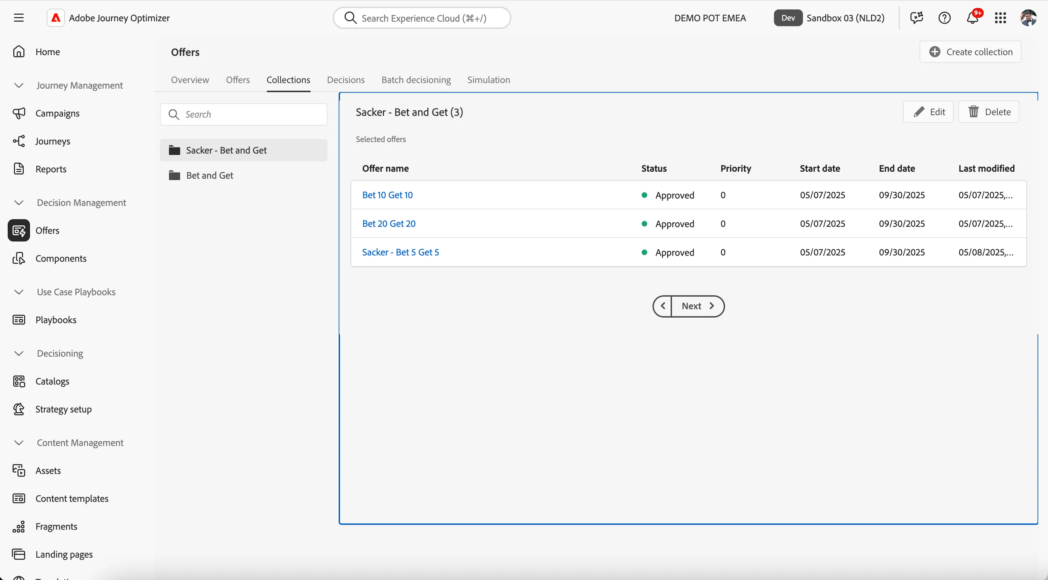This screenshot has width=1048, height=580.
Task: Open the Bet 10 Get 10 offer link
Action: pyautogui.click(x=387, y=195)
